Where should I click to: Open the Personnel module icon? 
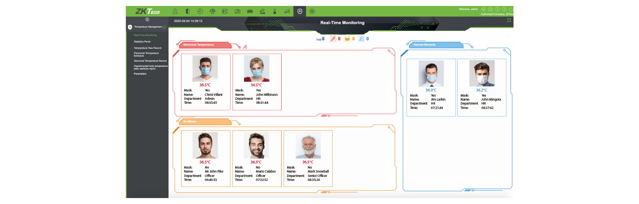point(175,11)
